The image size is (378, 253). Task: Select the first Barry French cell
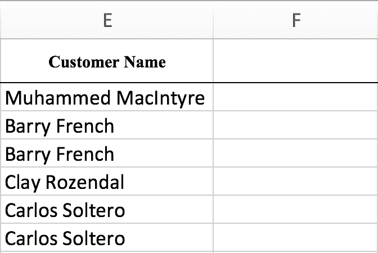click(x=107, y=125)
